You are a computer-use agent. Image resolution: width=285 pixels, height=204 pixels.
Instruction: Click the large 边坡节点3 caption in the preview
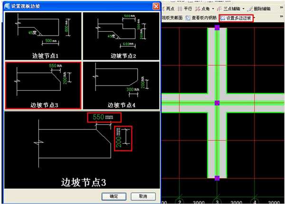pyautogui.click(x=84, y=182)
